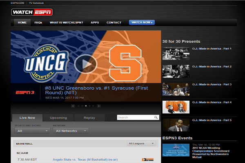Image resolution: width=245 pixels, height=163 pixels.
Task: Click the search magnifier icon
Action: tap(156, 117)
